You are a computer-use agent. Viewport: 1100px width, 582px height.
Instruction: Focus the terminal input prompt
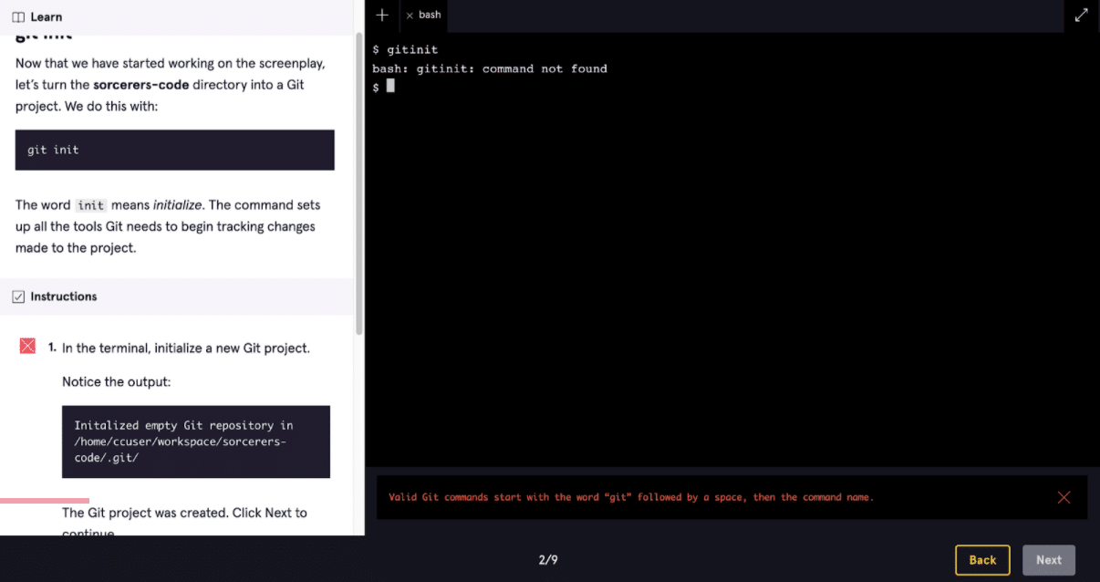(390, 86)
